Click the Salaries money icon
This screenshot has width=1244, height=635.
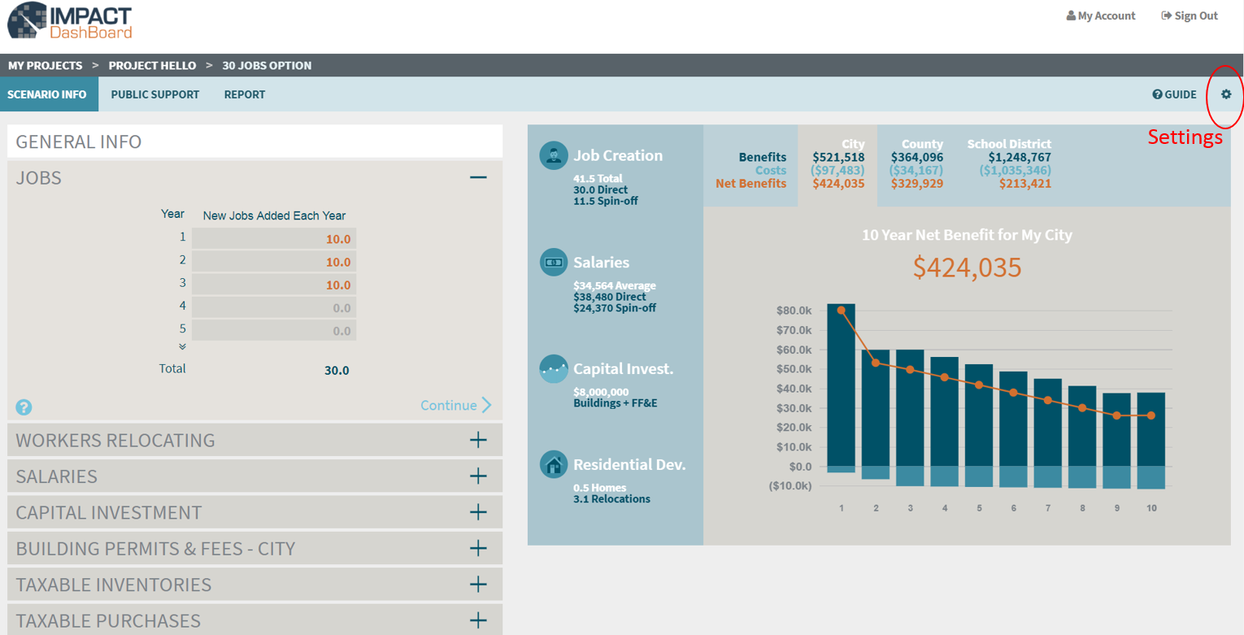point(554,262)
